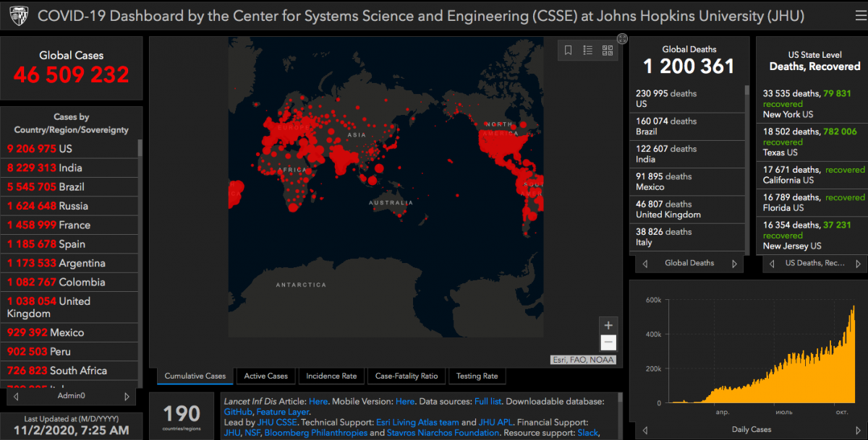Viewport: 868px width, 440px height.
Task: Select 160 074 deaths Brazil entry
Action: pos(687,126)
